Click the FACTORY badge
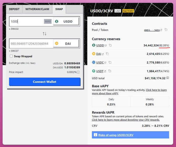176x147 pixels. click(128, 11)
